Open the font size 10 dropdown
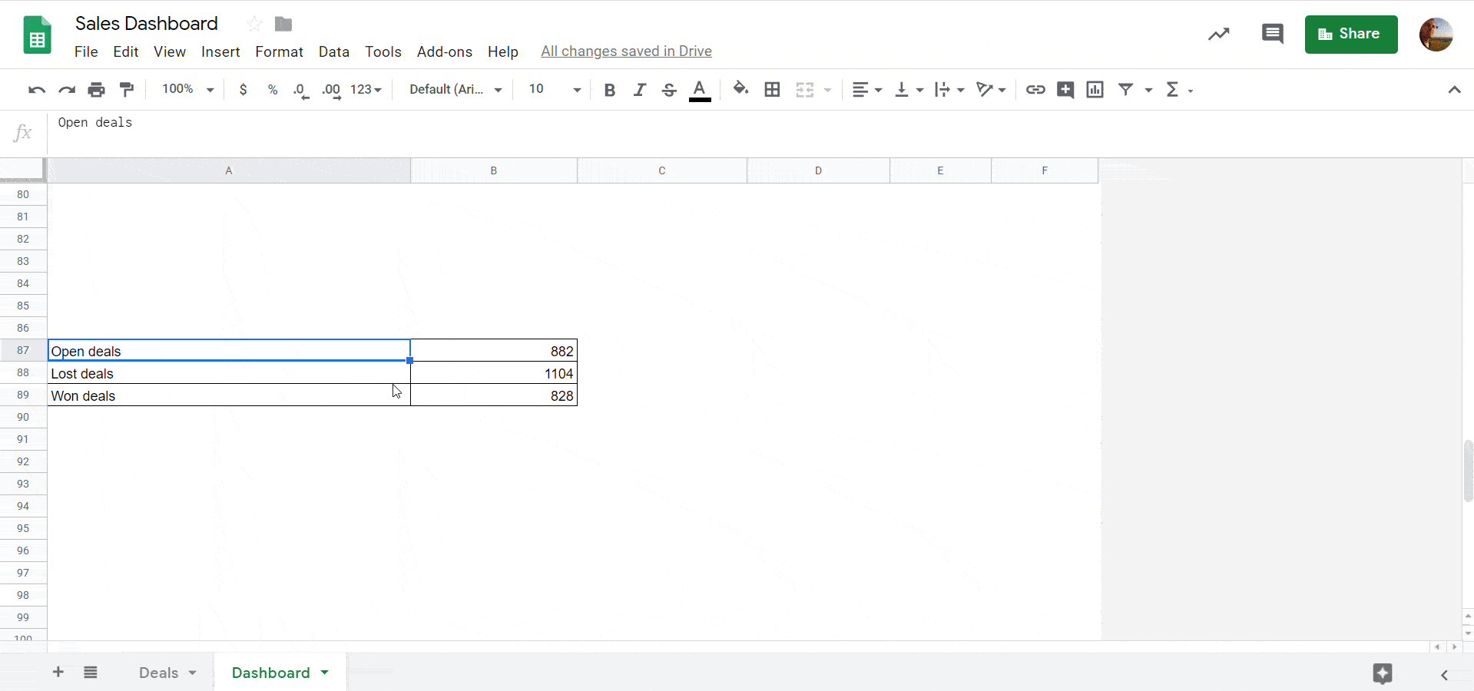1474x691 pixels. pyautogui.click(x=555, y=90)
